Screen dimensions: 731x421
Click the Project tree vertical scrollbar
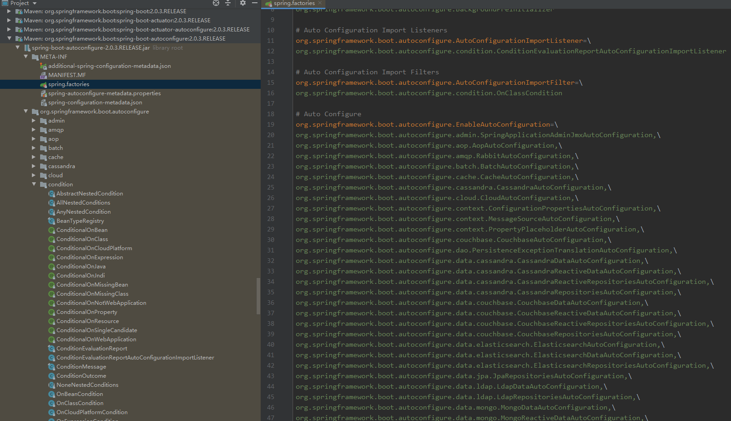(x=258, y=296)
